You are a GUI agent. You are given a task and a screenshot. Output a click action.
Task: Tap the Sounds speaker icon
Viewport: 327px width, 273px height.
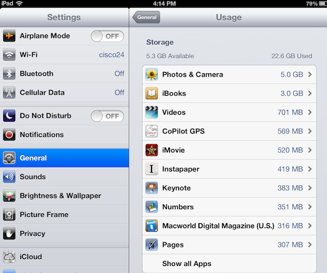9,177
